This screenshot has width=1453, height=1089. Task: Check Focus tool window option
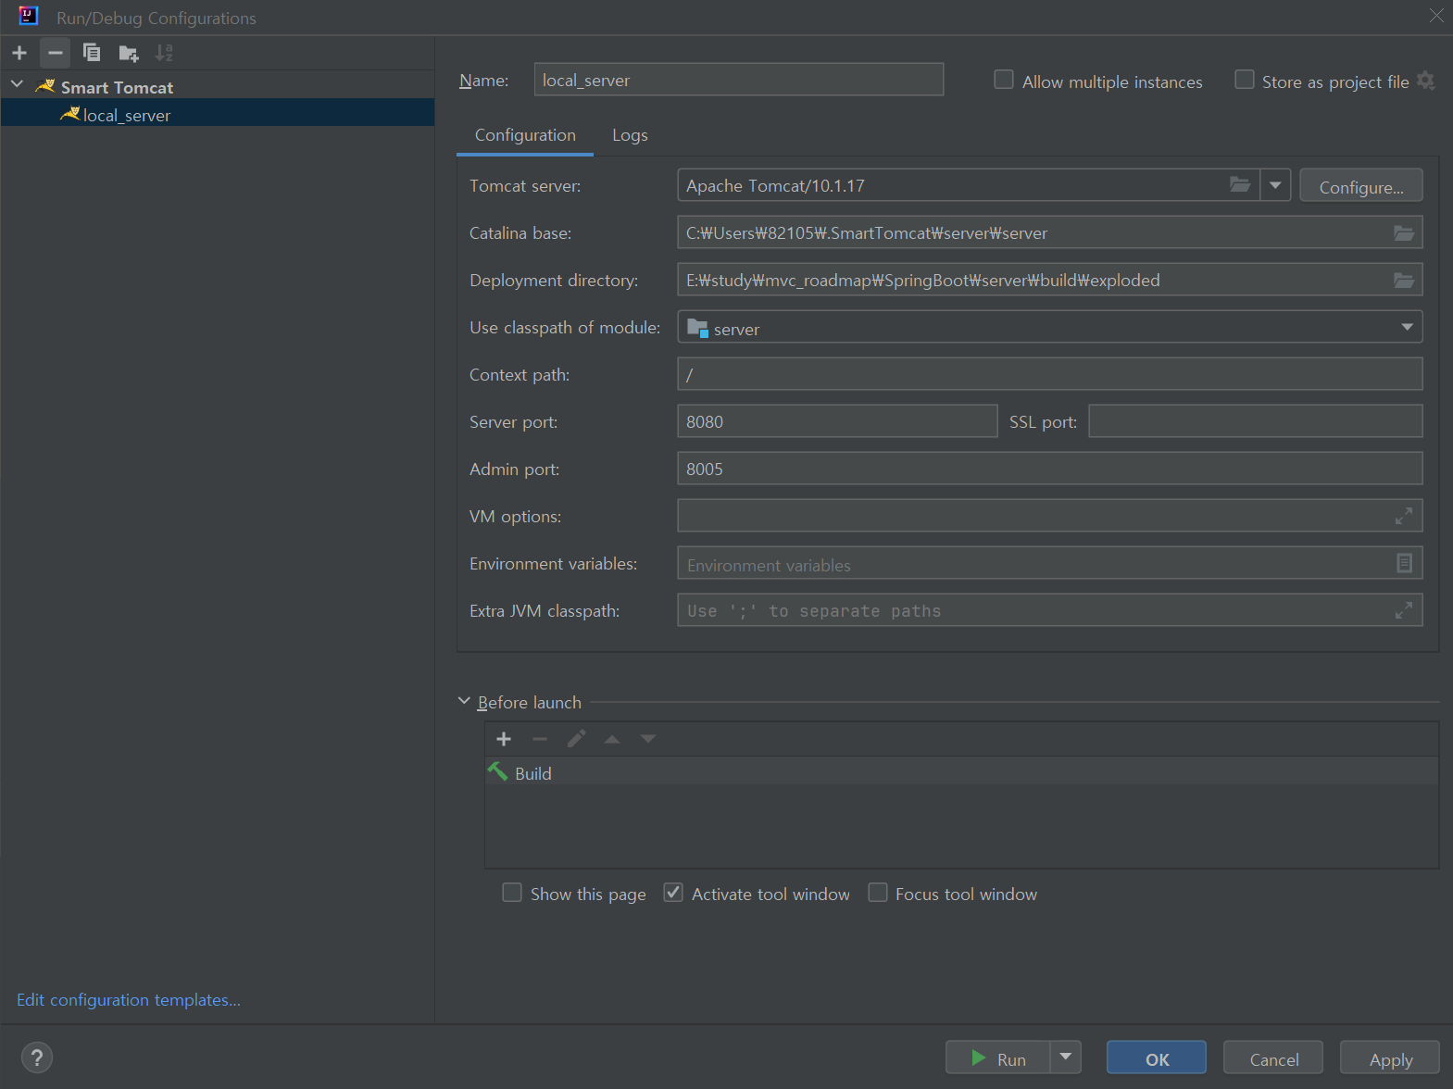878,893
